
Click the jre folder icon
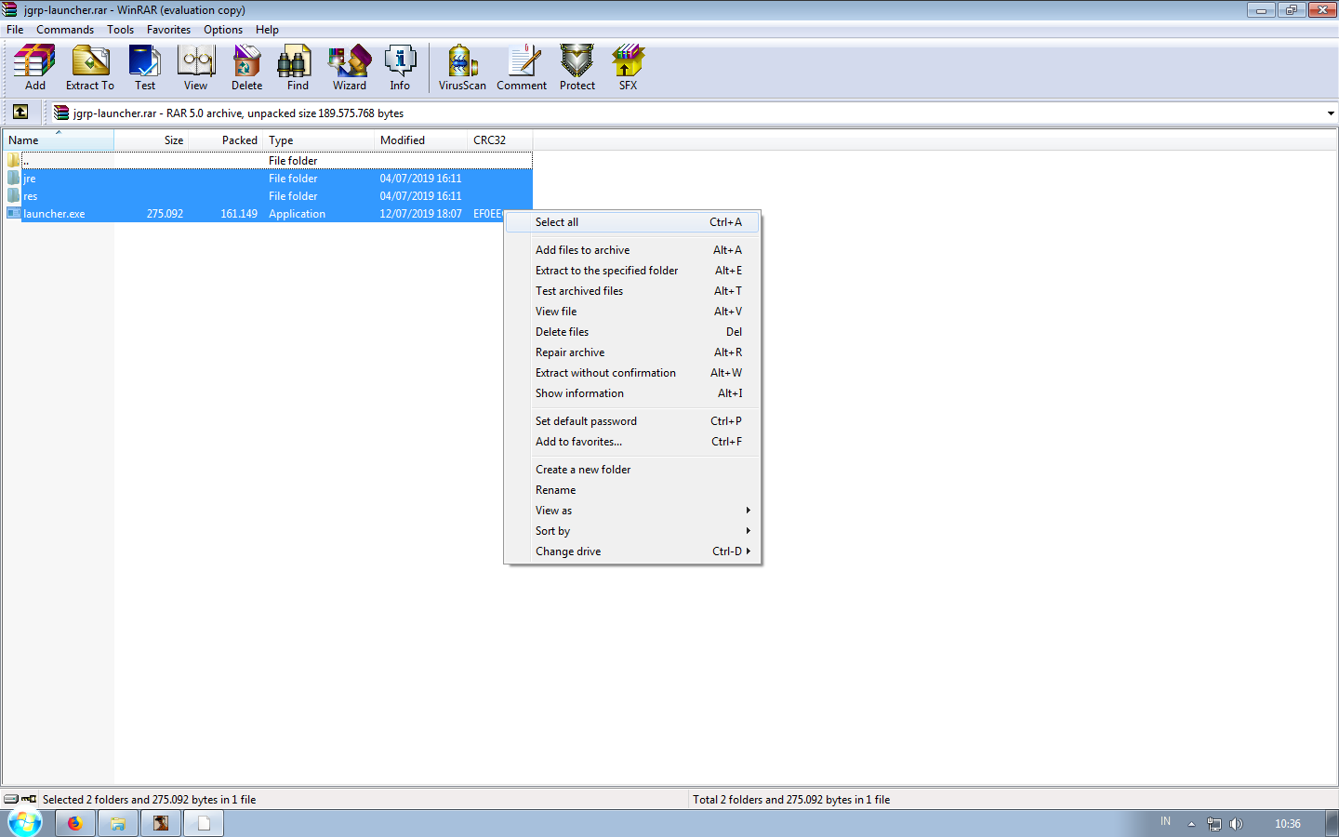tap(14, 178)
